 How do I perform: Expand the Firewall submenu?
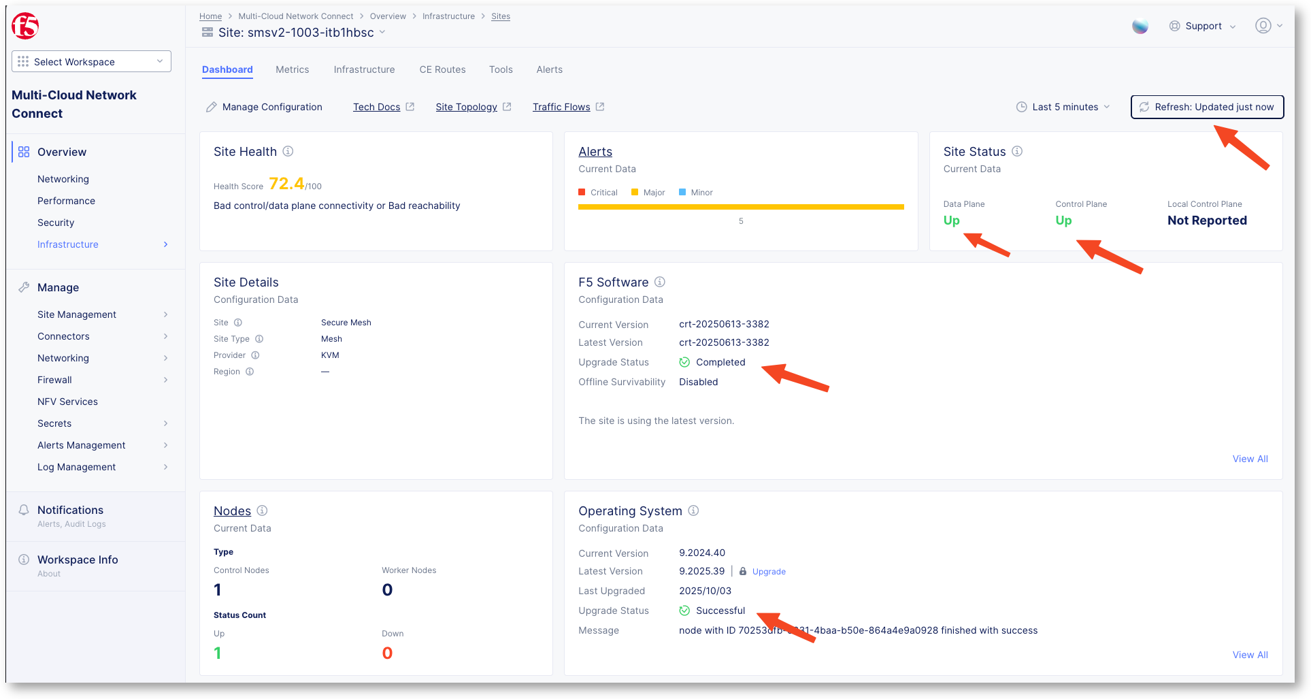(165, 380)
